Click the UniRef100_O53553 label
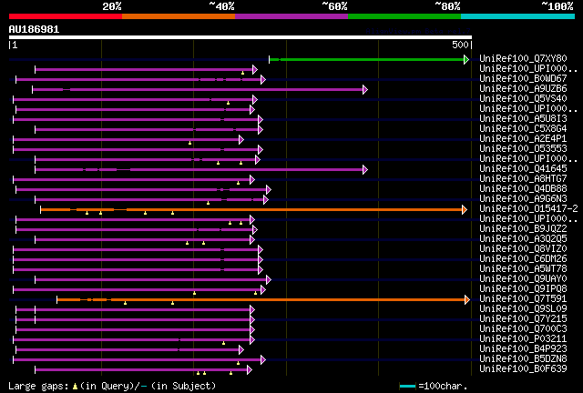Screen dimensions: 583x393 (x=523, y=148)
